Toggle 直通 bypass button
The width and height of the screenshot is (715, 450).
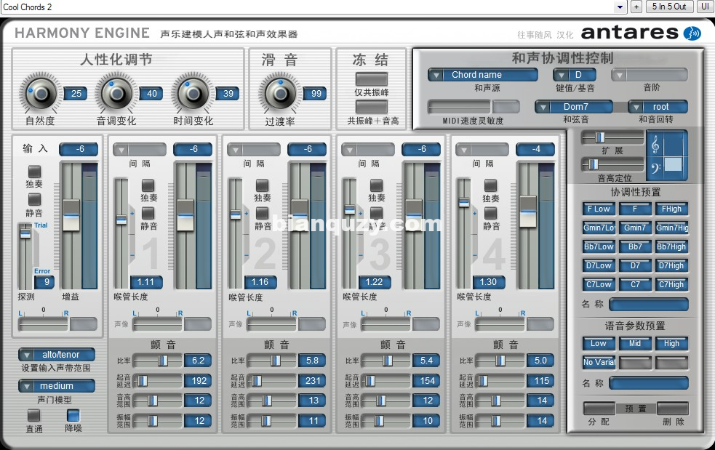pyautogui.click(x=33, y=415)
